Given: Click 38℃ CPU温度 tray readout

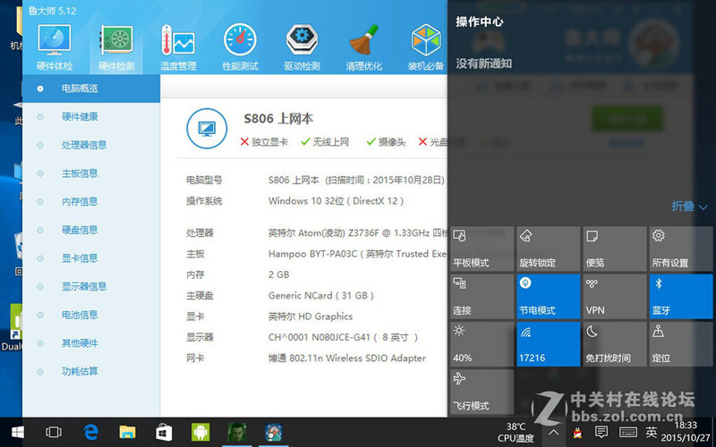Looking at the screenshot, I should 516,433.
